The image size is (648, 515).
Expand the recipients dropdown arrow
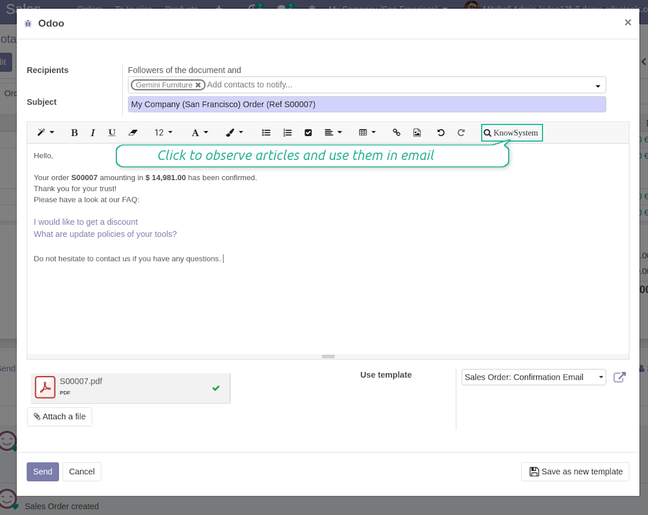click(598, 86)
